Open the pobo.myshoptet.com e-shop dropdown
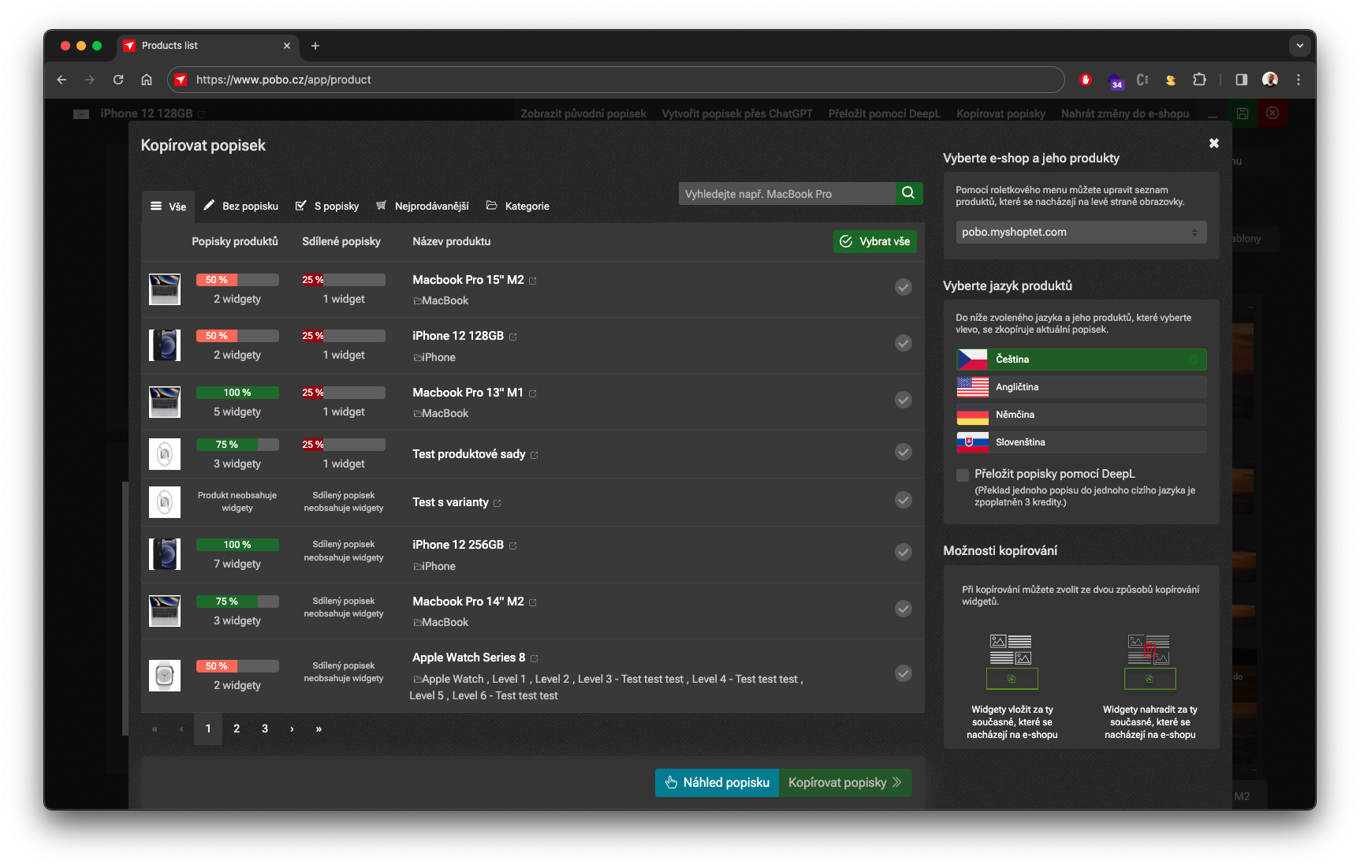1360x868 pixels. click(x=1081, y=232)
